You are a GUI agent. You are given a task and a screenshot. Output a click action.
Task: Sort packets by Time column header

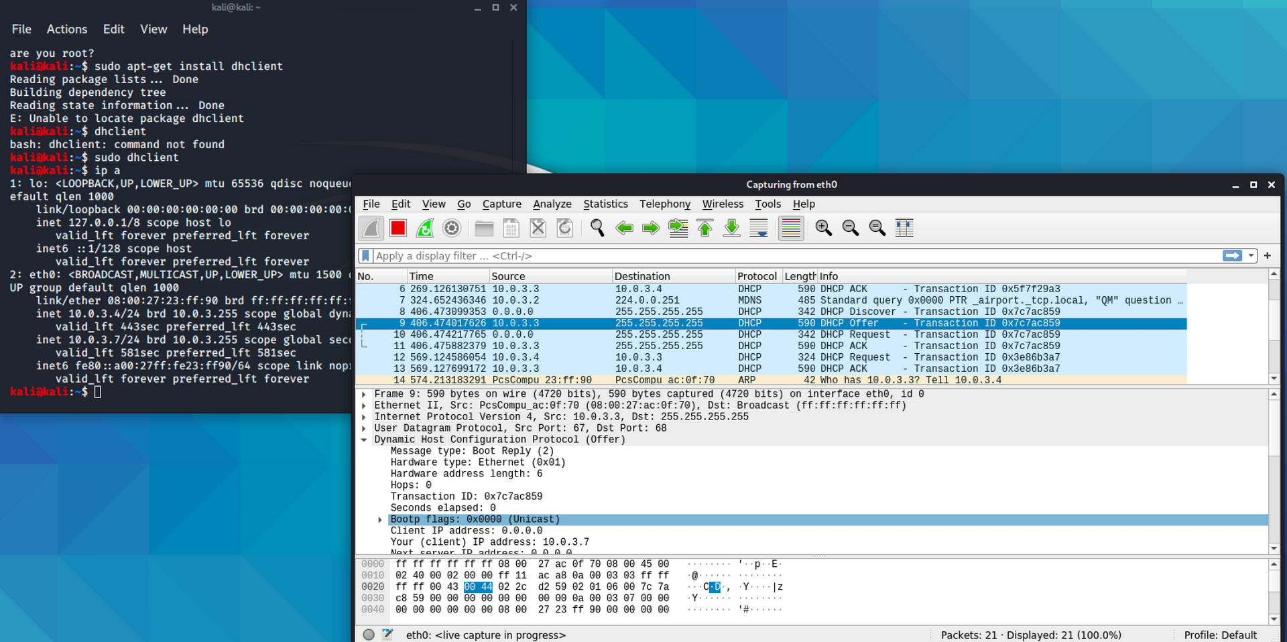coord(448,276)
